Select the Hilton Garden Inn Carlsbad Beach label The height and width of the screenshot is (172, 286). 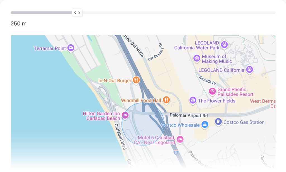click(101, 116)
